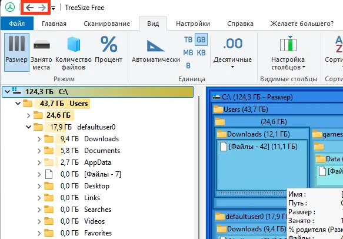Expand the Searches folder node
343x239 pixels.
coord(39,210)
